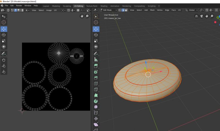
Task: Choose the Bevel tool
Action: pyautogui.click(x=96, y=78)
